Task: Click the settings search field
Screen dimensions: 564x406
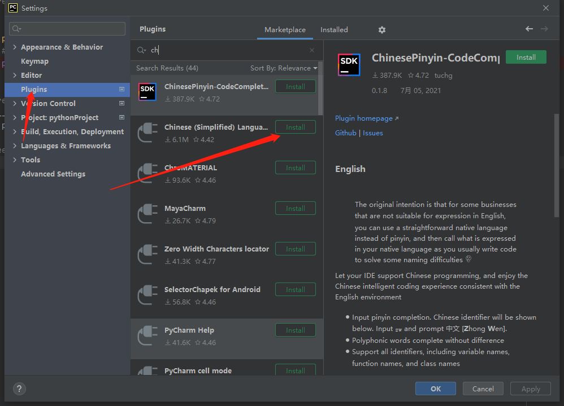Action: 67,29
